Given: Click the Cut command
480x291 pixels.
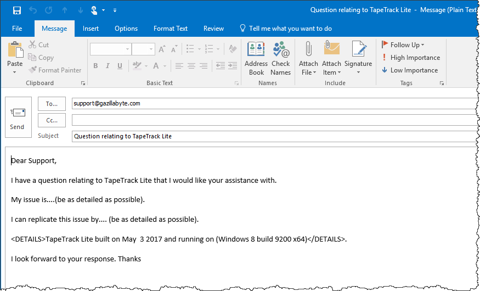Looking at the screenshot, I should pyautogui.click(x=38, y=44).
